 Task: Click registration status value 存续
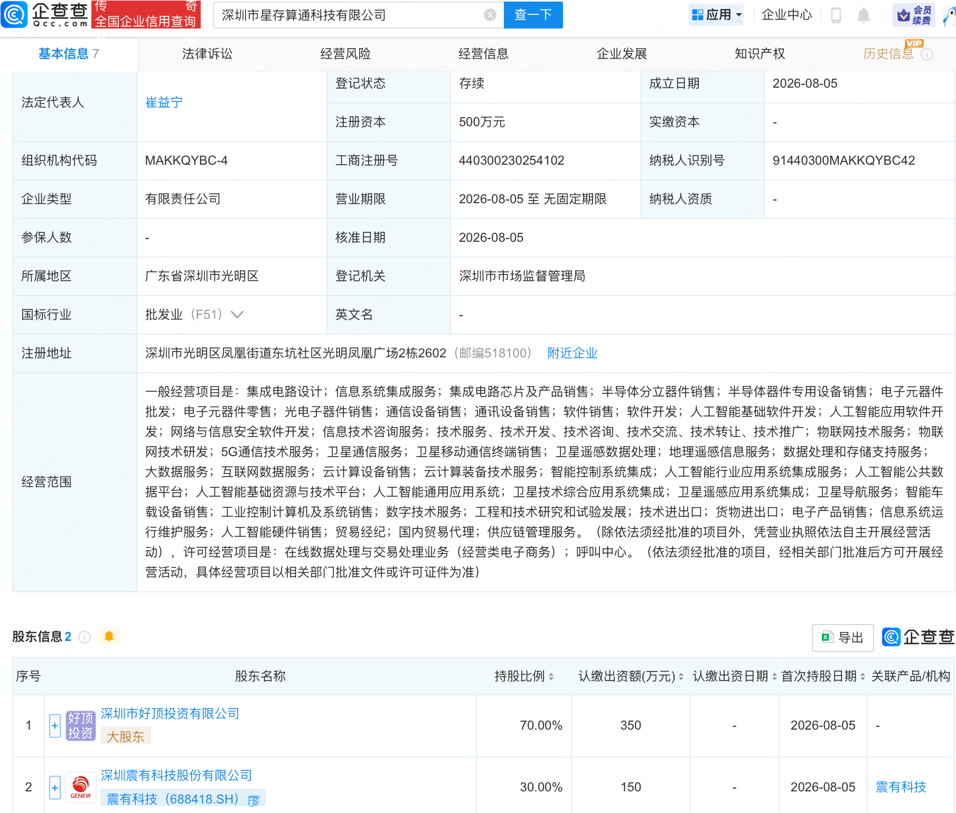tap(471, 83)
